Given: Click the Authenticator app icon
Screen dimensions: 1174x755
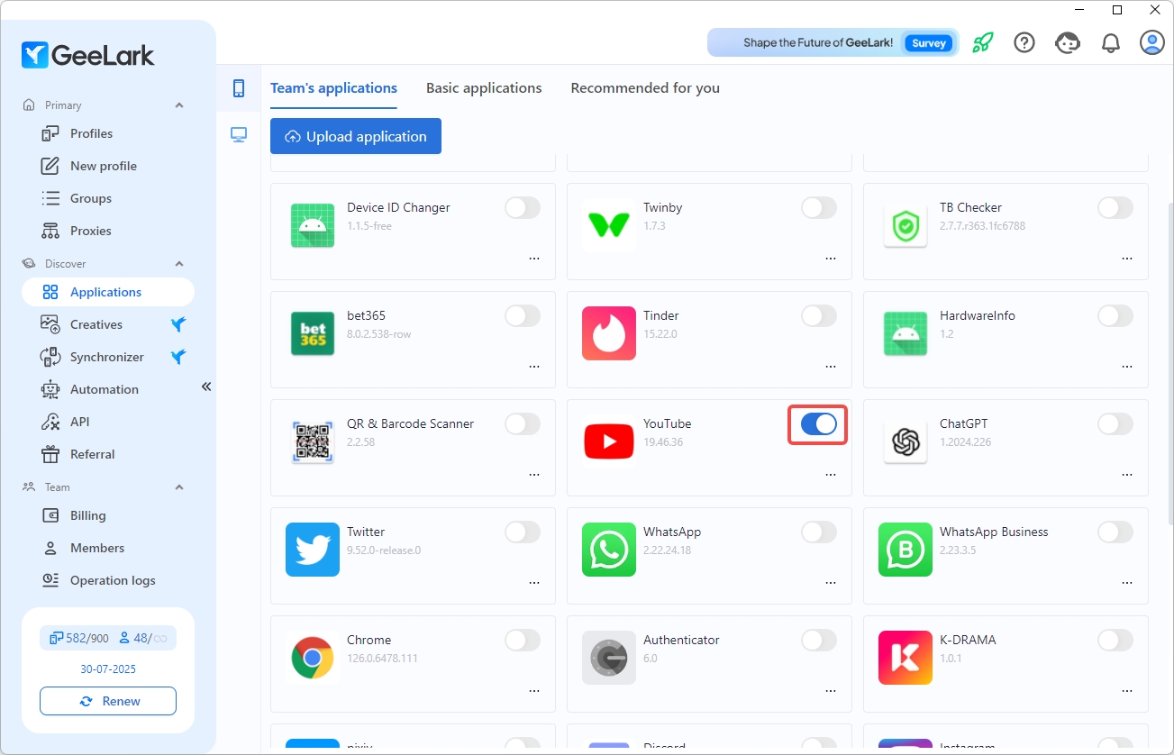Looking at the screenshot, I should pos(609,658).
